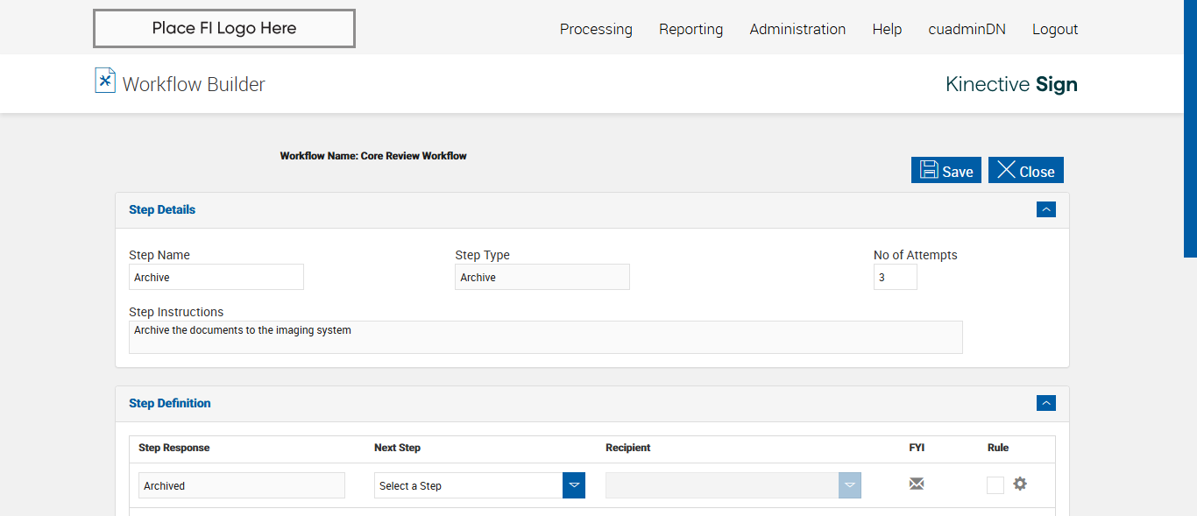This screenshot has width=1197, height=516.
Task: Open the Processing menu
Action: pos(596,29)
